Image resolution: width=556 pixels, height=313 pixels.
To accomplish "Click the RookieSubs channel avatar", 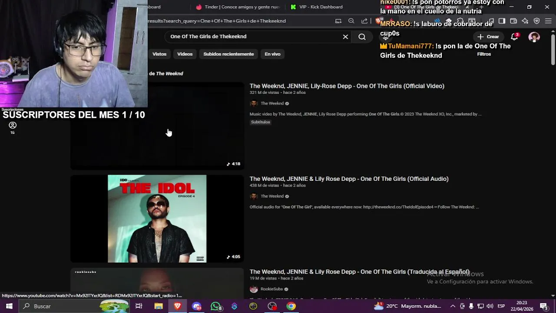I will click(x=254, y=289).
